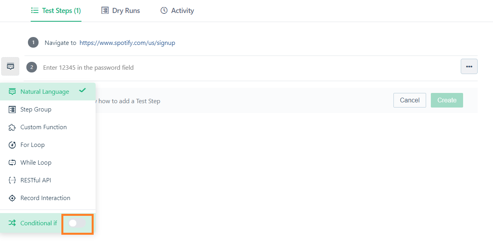Click the For Loop lightning icon
This screenshot has height=243, width=493.
coord(12,145)
